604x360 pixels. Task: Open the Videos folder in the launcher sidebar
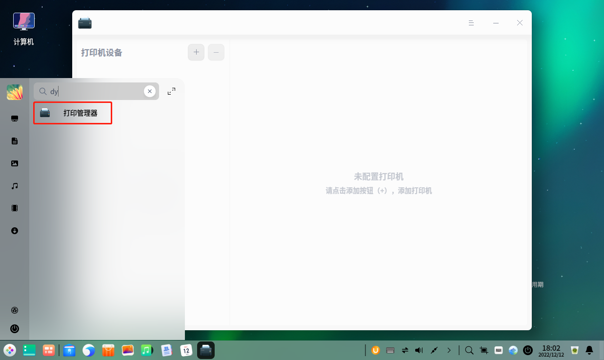(x=15, y=208)
